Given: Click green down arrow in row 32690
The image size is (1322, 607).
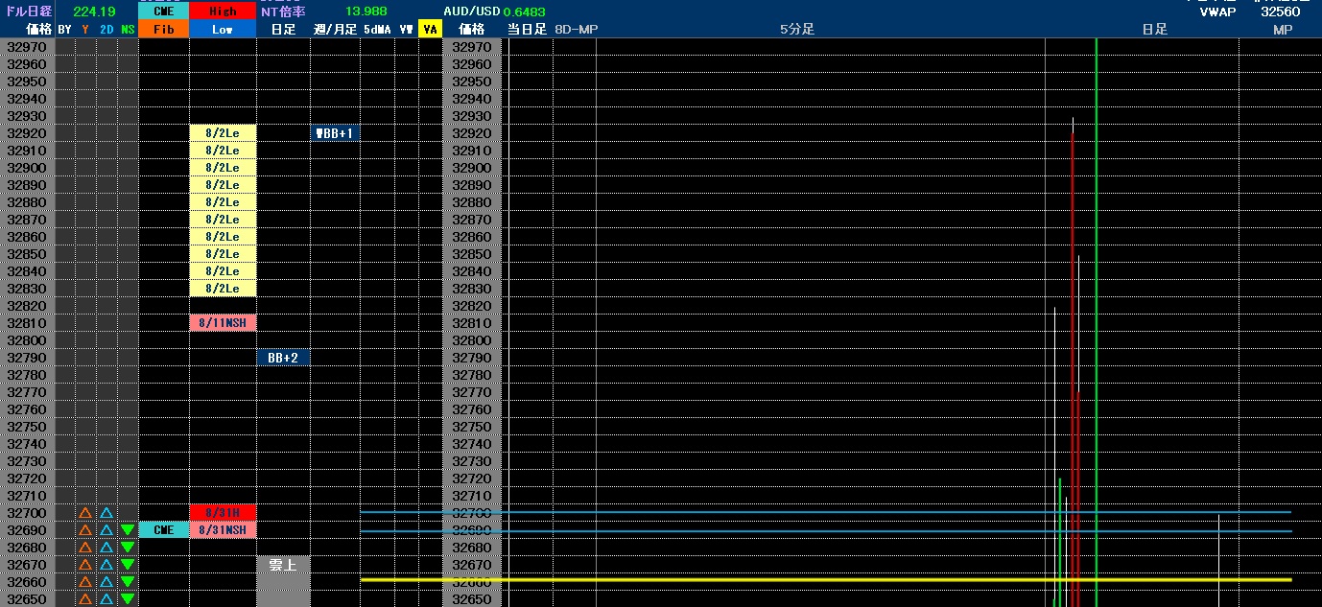Looking at the screenshot, I should [128, 530].
